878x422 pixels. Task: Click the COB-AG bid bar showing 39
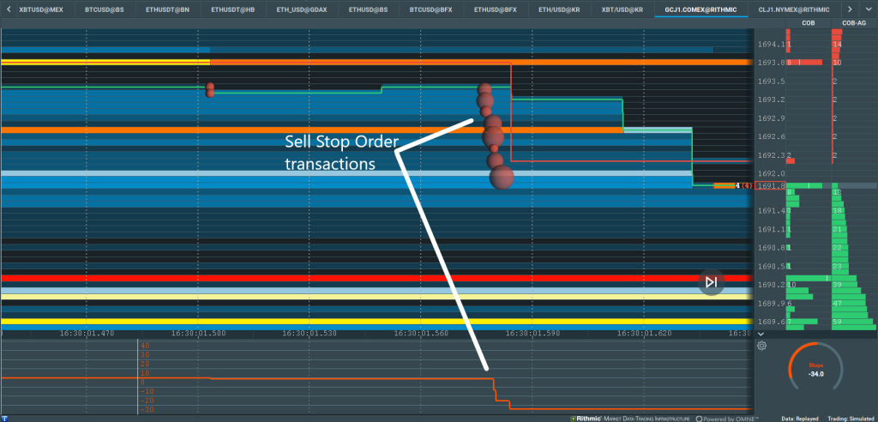coord(846,285)
